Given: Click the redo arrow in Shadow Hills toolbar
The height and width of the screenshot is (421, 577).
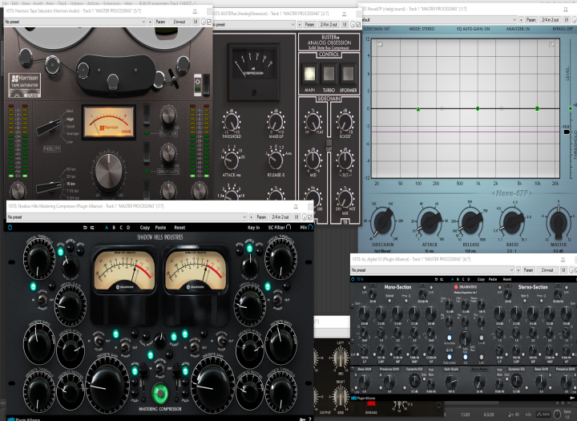Looking at the screenshot, I should pyautogui.click(x=92, y=228).
